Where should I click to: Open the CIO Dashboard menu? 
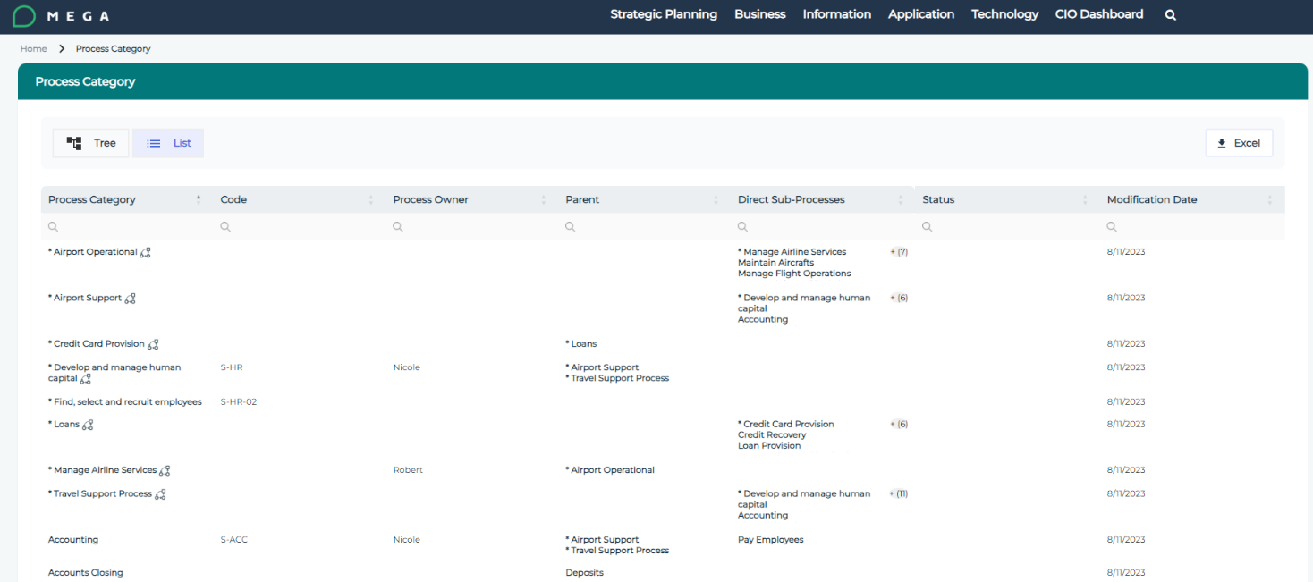1098,14
